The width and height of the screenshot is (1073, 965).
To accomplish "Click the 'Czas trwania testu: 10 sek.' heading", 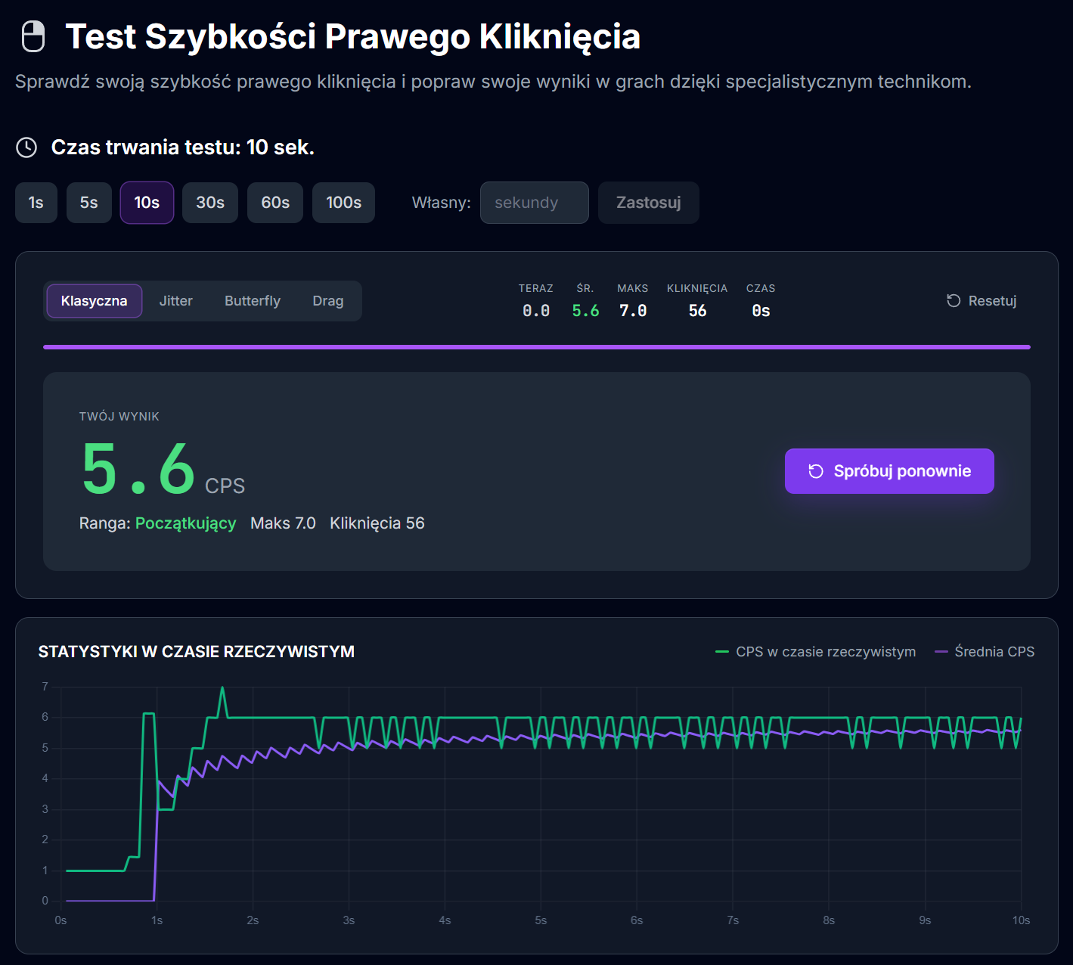I will tap(182, 147).
